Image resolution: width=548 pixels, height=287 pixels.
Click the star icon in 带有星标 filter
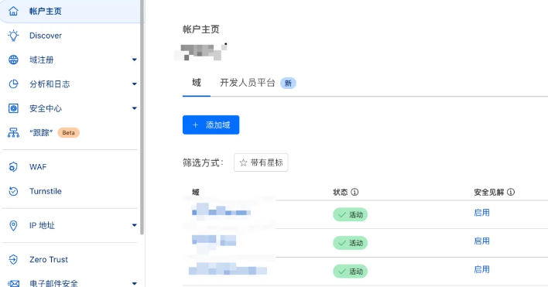coord(243,162)
